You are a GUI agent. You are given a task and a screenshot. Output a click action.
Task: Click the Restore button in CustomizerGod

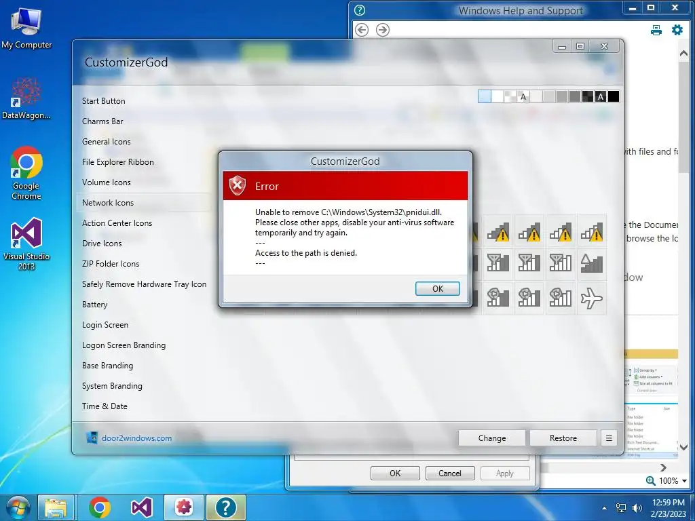[x=563, y=438]
